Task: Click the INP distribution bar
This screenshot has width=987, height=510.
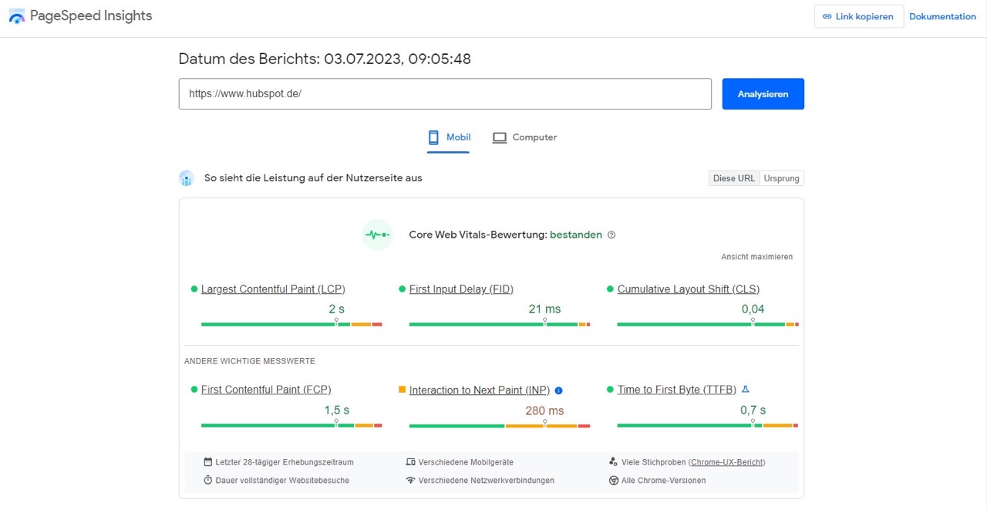Action: 500,425
